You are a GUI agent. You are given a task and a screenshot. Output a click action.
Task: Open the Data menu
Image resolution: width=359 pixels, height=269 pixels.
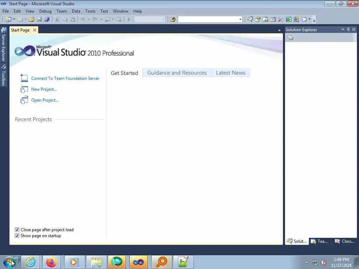76,11
